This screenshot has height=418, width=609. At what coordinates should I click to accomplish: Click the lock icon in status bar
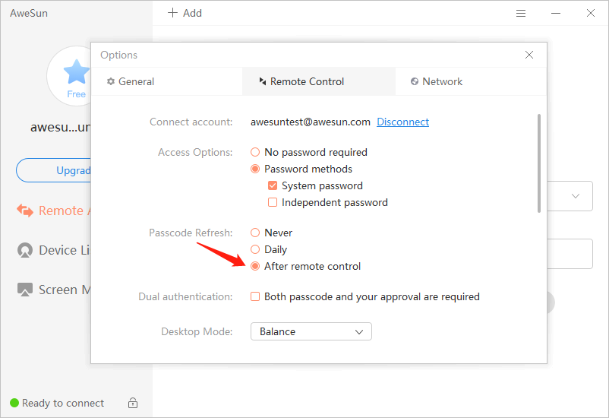click(133, 403)
